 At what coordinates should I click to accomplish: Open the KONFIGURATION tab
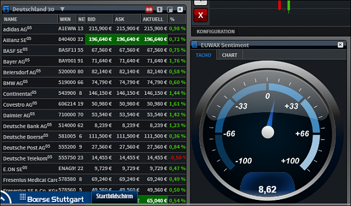point(216,31)
